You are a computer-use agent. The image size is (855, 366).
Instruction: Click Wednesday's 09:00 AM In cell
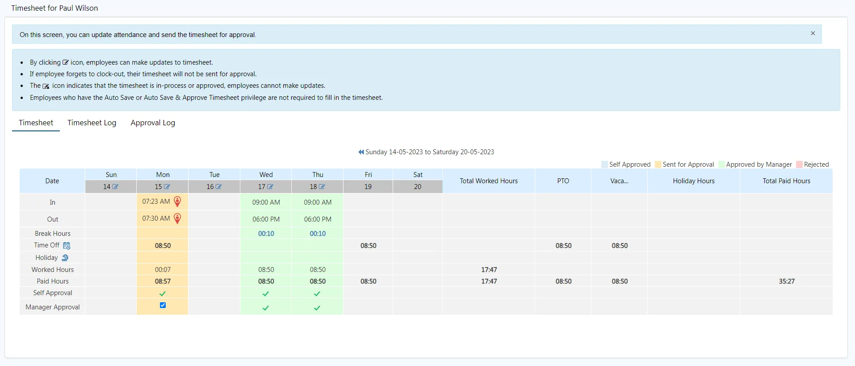(x=266, y=202)
